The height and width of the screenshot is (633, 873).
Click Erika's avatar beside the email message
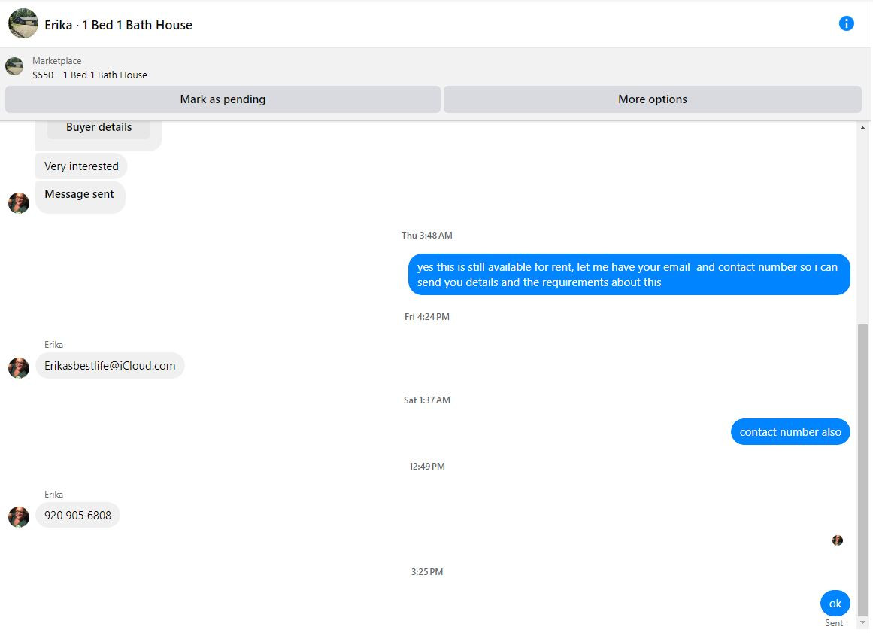[x=19, y=368]
